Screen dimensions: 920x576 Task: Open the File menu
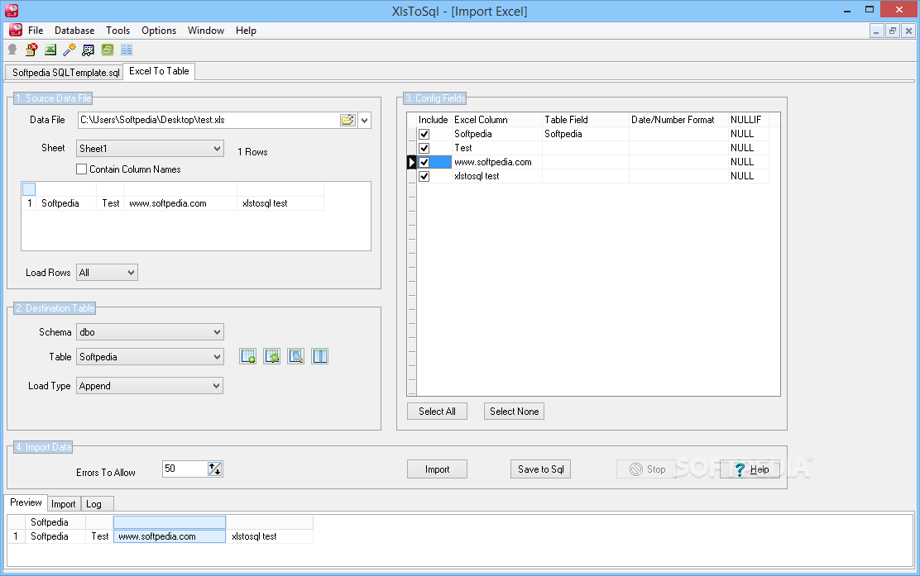[36, 31]
